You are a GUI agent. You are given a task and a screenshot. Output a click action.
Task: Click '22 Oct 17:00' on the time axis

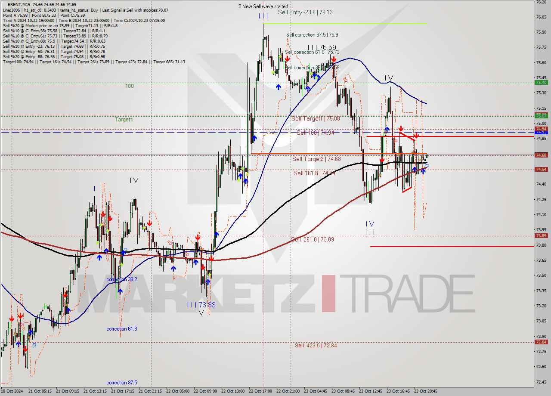coord(261,391)
